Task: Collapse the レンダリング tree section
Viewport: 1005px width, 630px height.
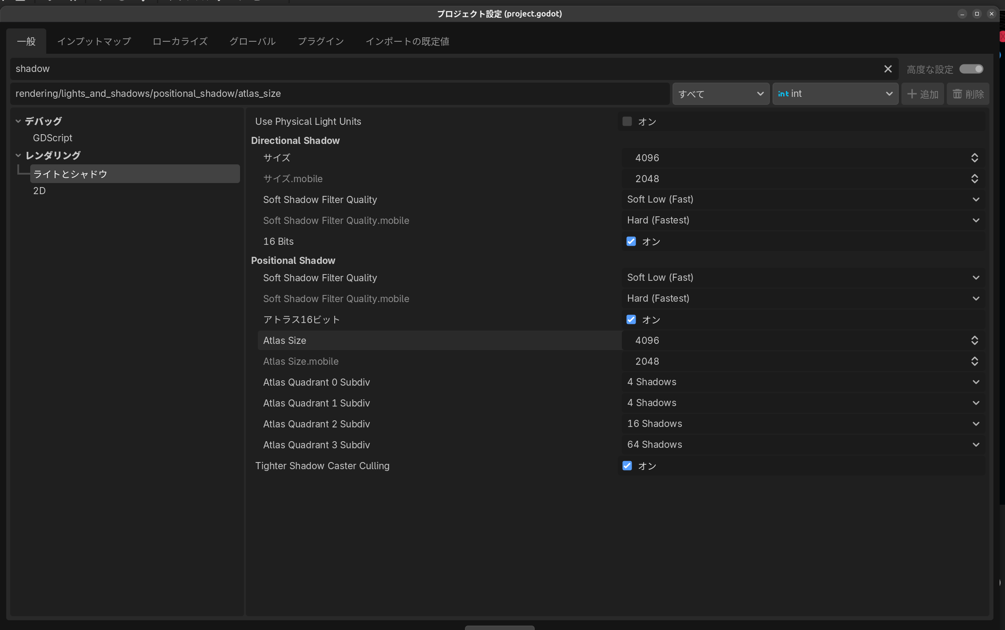Action: (x=18, y=156)
